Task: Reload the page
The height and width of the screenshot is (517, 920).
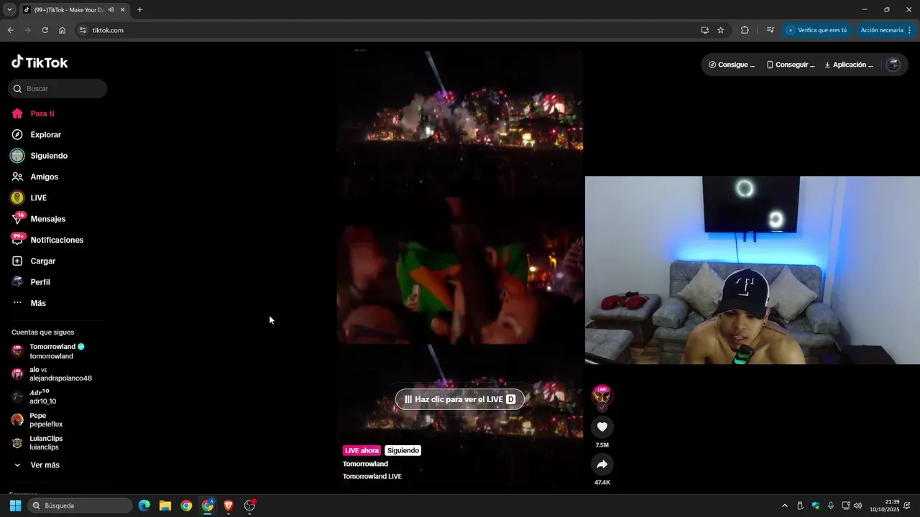Action: 45,30
